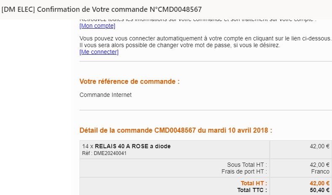Follow the [Me connecter] link
This screenshot has height=195, width=332.
click(x=99, y=52)
